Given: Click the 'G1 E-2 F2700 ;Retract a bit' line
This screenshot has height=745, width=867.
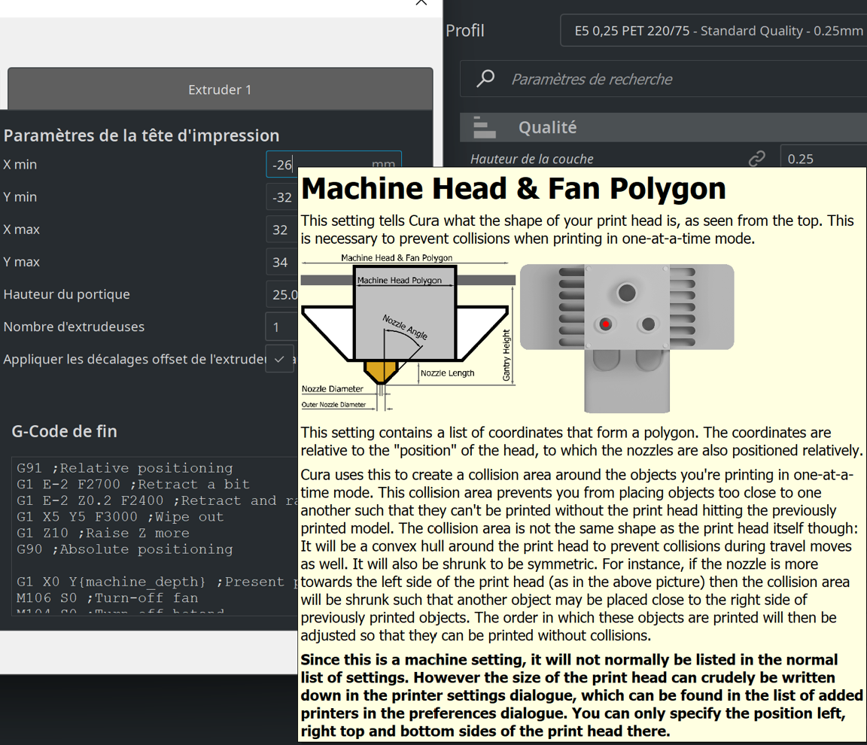Looking at the screenshot, I should [x=133, y=485].
